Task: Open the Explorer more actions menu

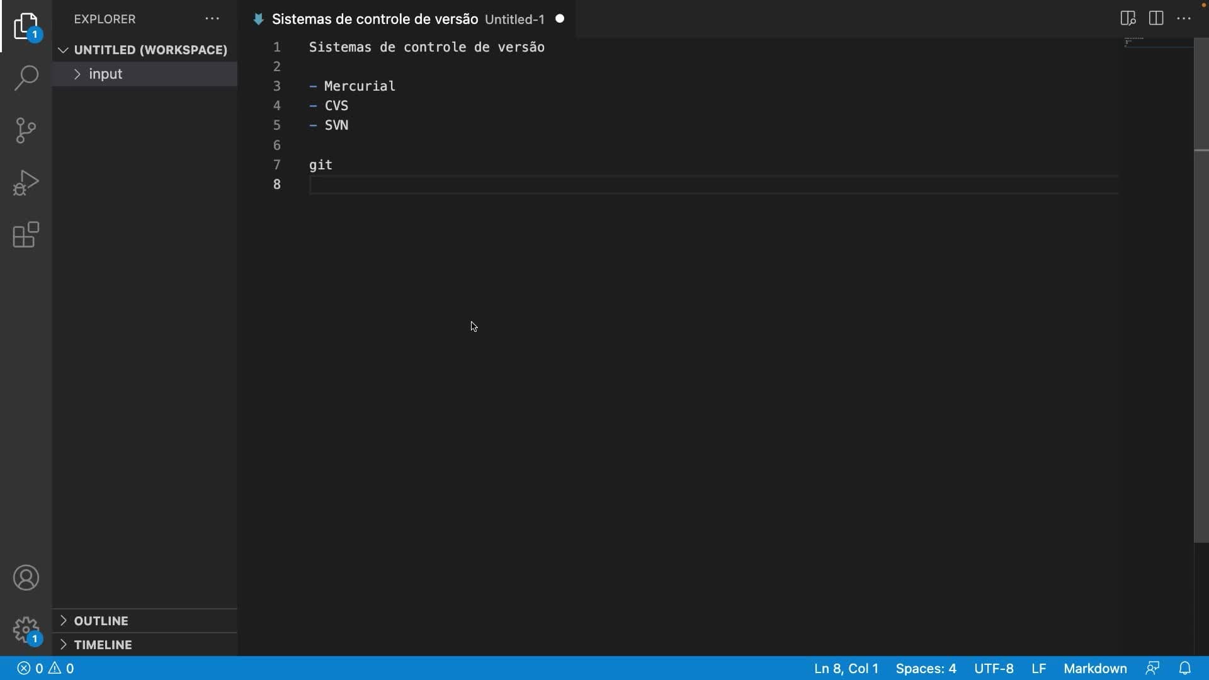Action: [212, 19]
